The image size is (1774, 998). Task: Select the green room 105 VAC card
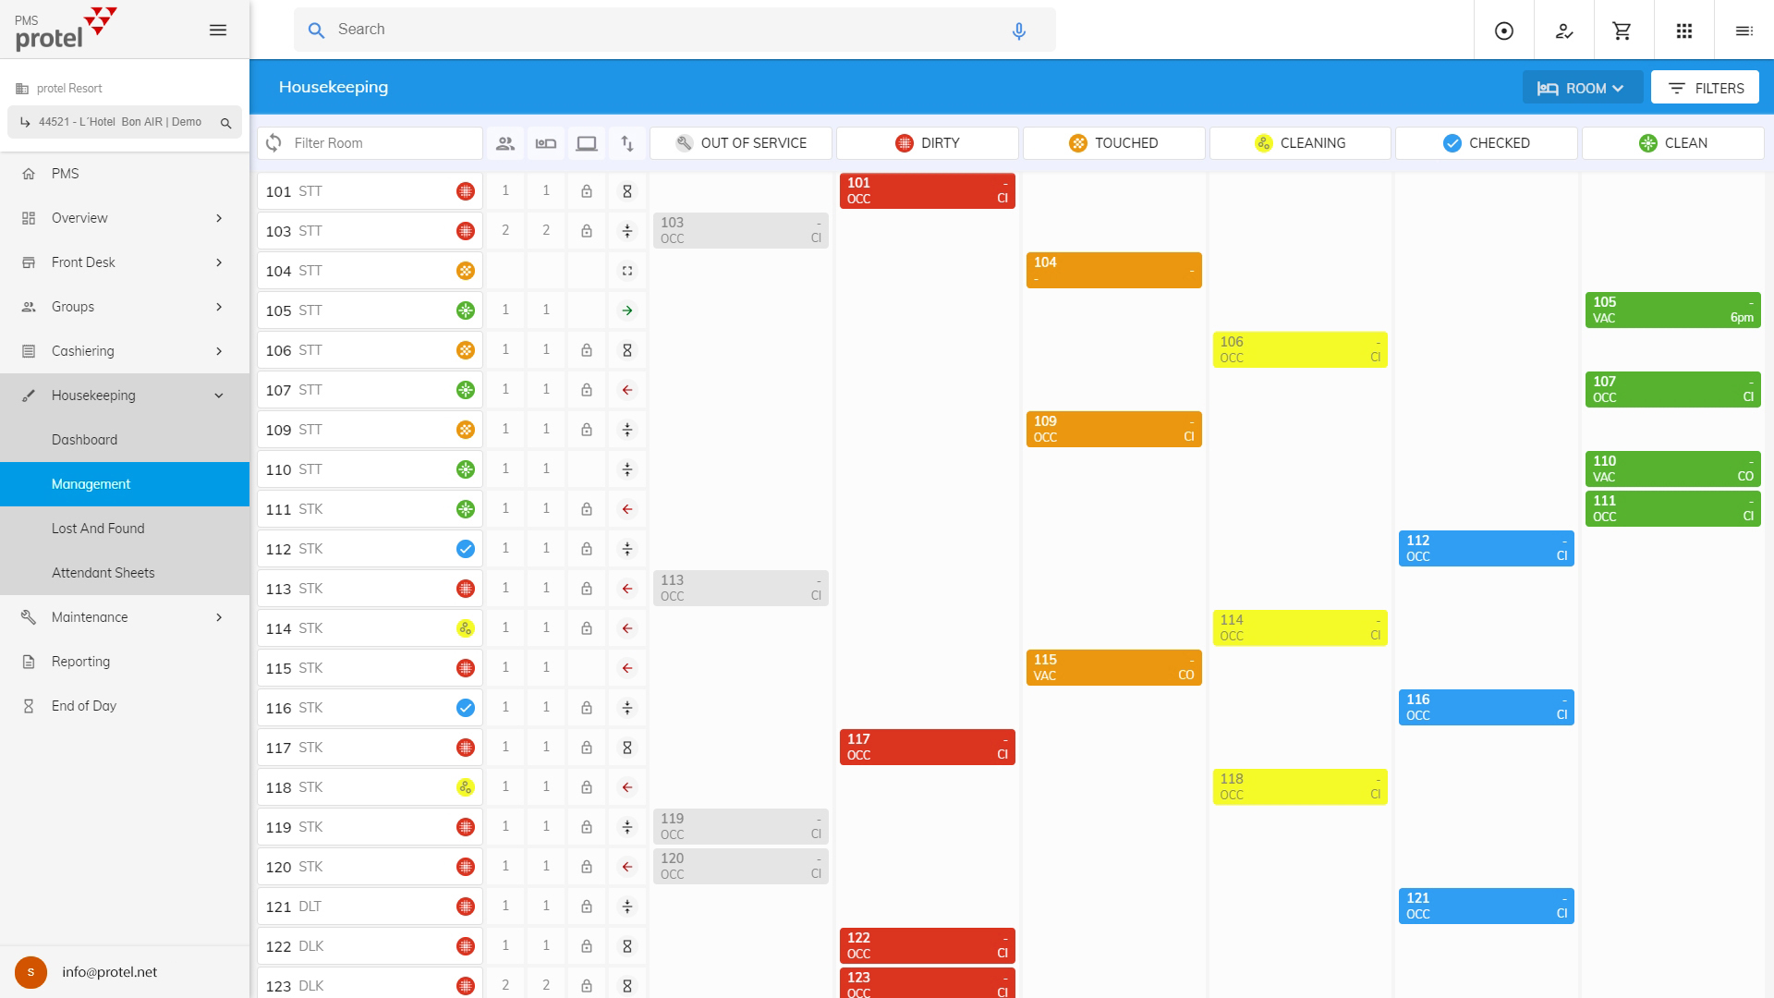coord(1672,310)
